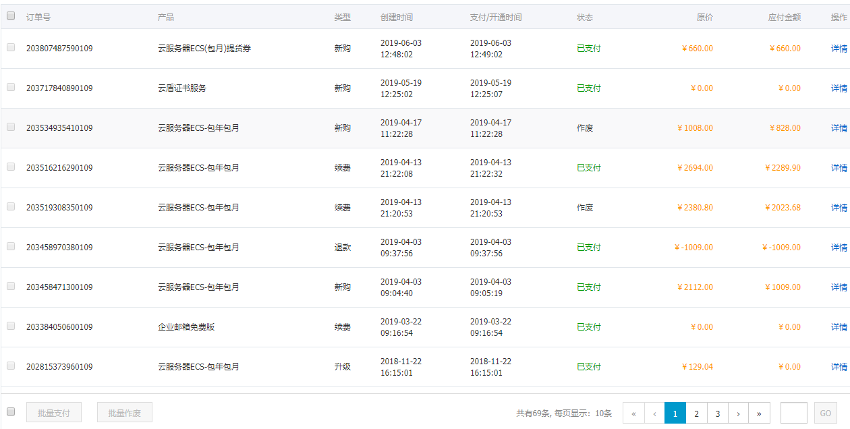Click the 批量作废 button

pyautogui.click(x=125, y=413)
